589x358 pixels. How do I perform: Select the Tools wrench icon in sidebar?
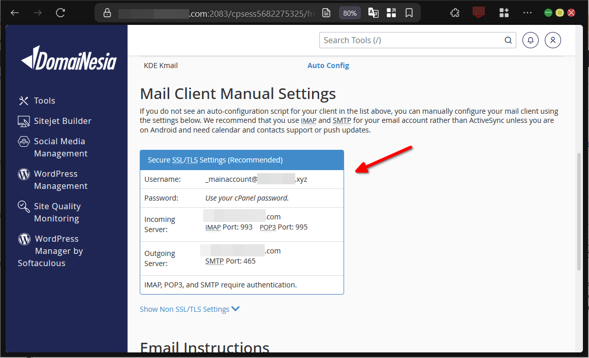point(23,101)
